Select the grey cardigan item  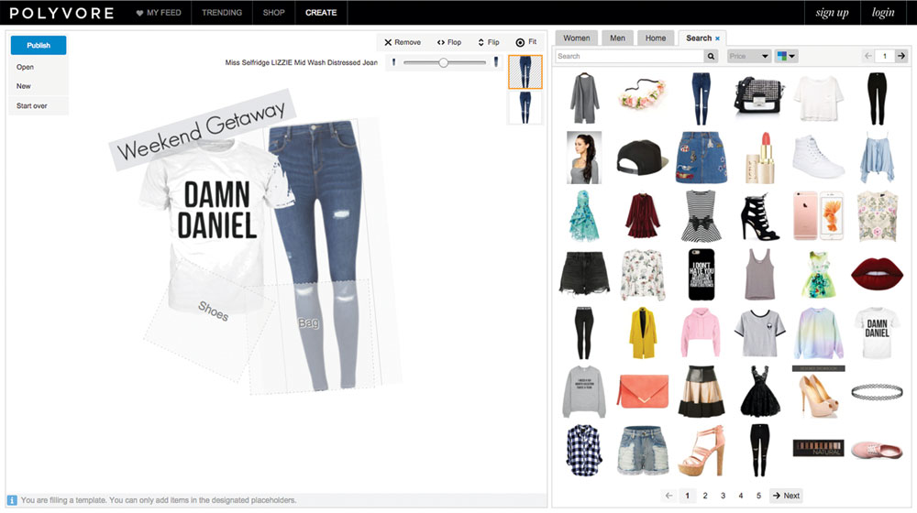[x=584, y=98]
